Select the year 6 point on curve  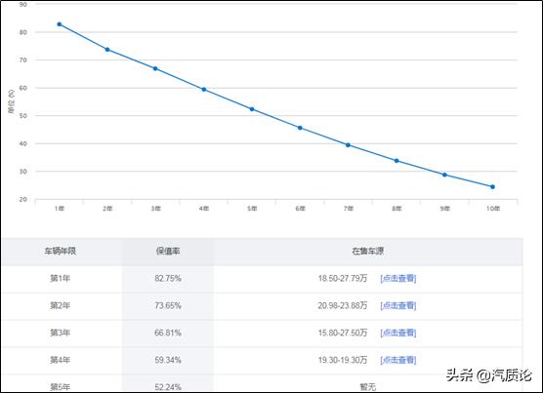(300, 128)
